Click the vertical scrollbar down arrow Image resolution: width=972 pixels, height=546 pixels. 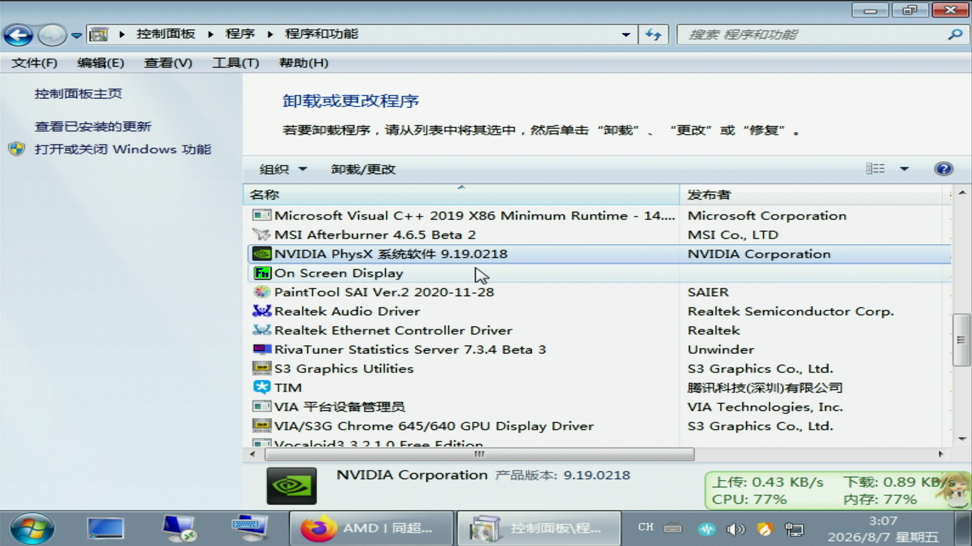[x=961, y=439]
